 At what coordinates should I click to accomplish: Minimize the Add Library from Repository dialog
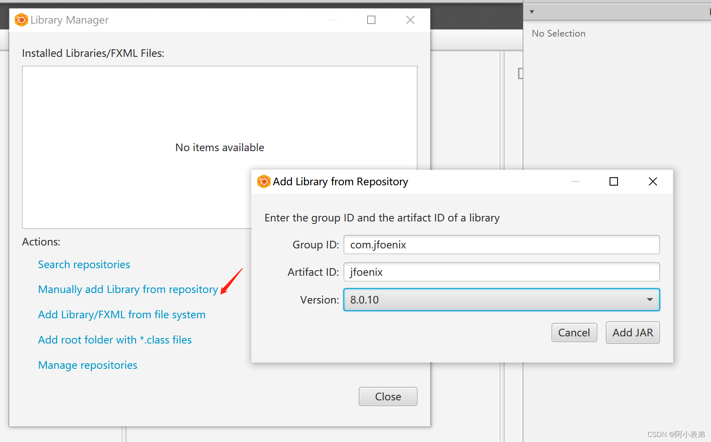pyautogui.click(x=575, y=181)
